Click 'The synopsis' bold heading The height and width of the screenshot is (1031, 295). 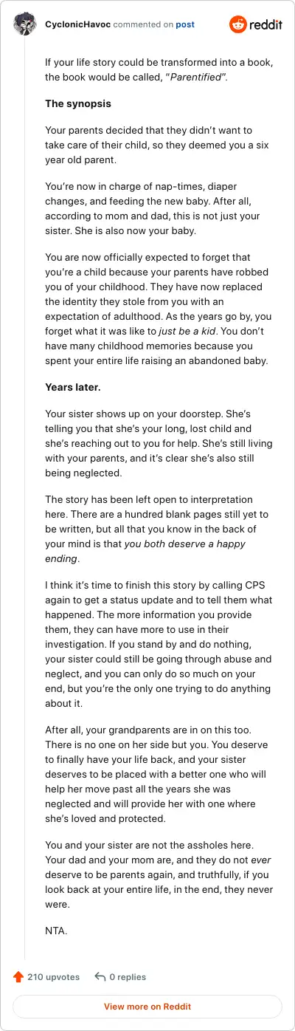tap(78, 103)
